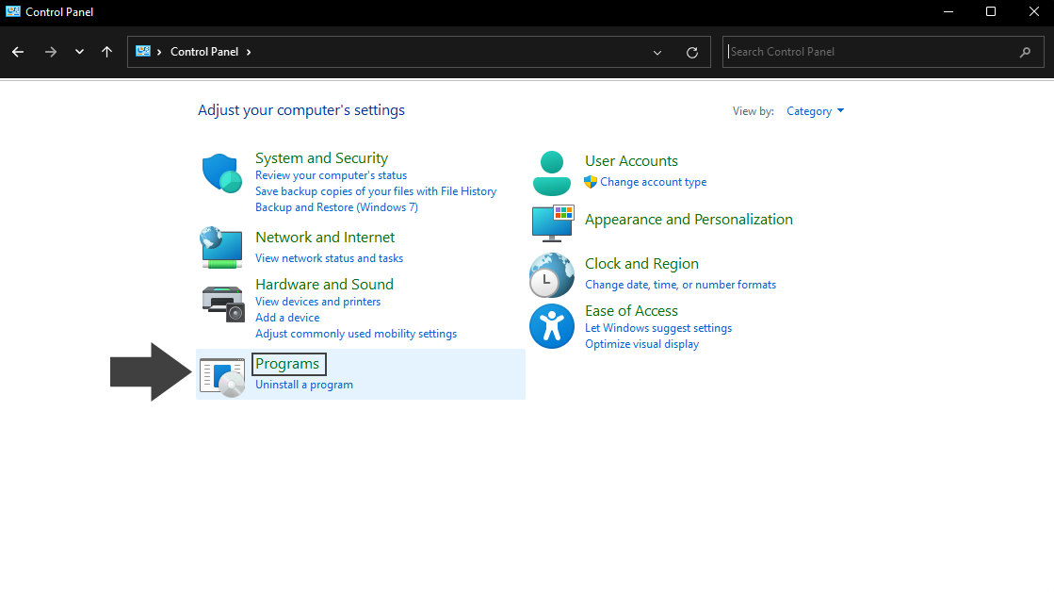Go up one level with up arrow
This screenshot has height=592, width=1054.
coord(106,52)
